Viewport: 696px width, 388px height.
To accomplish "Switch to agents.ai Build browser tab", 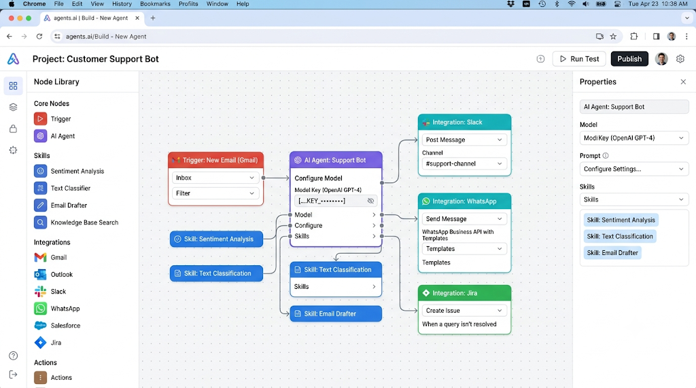I will (x=91, y=18).
